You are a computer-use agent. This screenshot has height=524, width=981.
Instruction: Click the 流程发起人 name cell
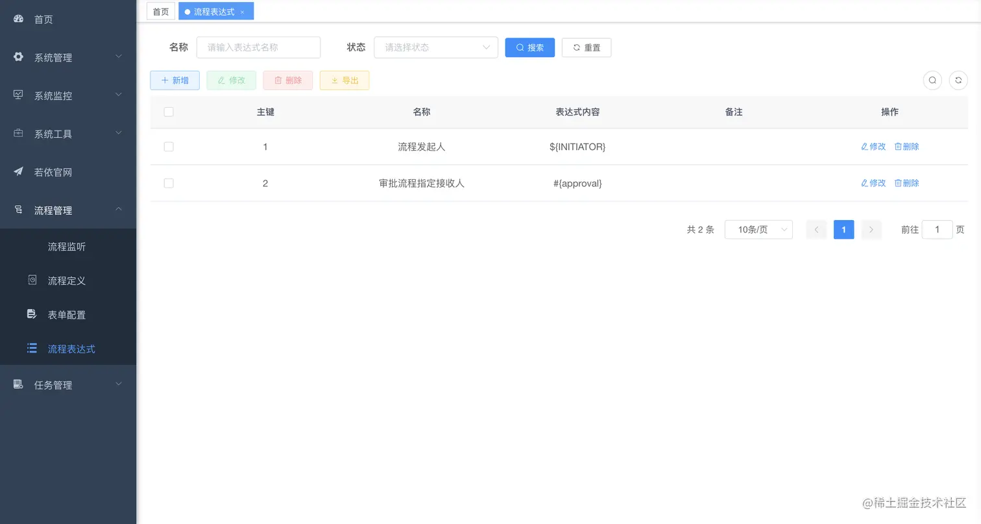coord(422,147)
